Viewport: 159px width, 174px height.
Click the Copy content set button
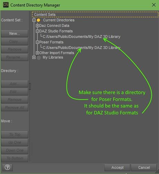(x=14, y=41)
